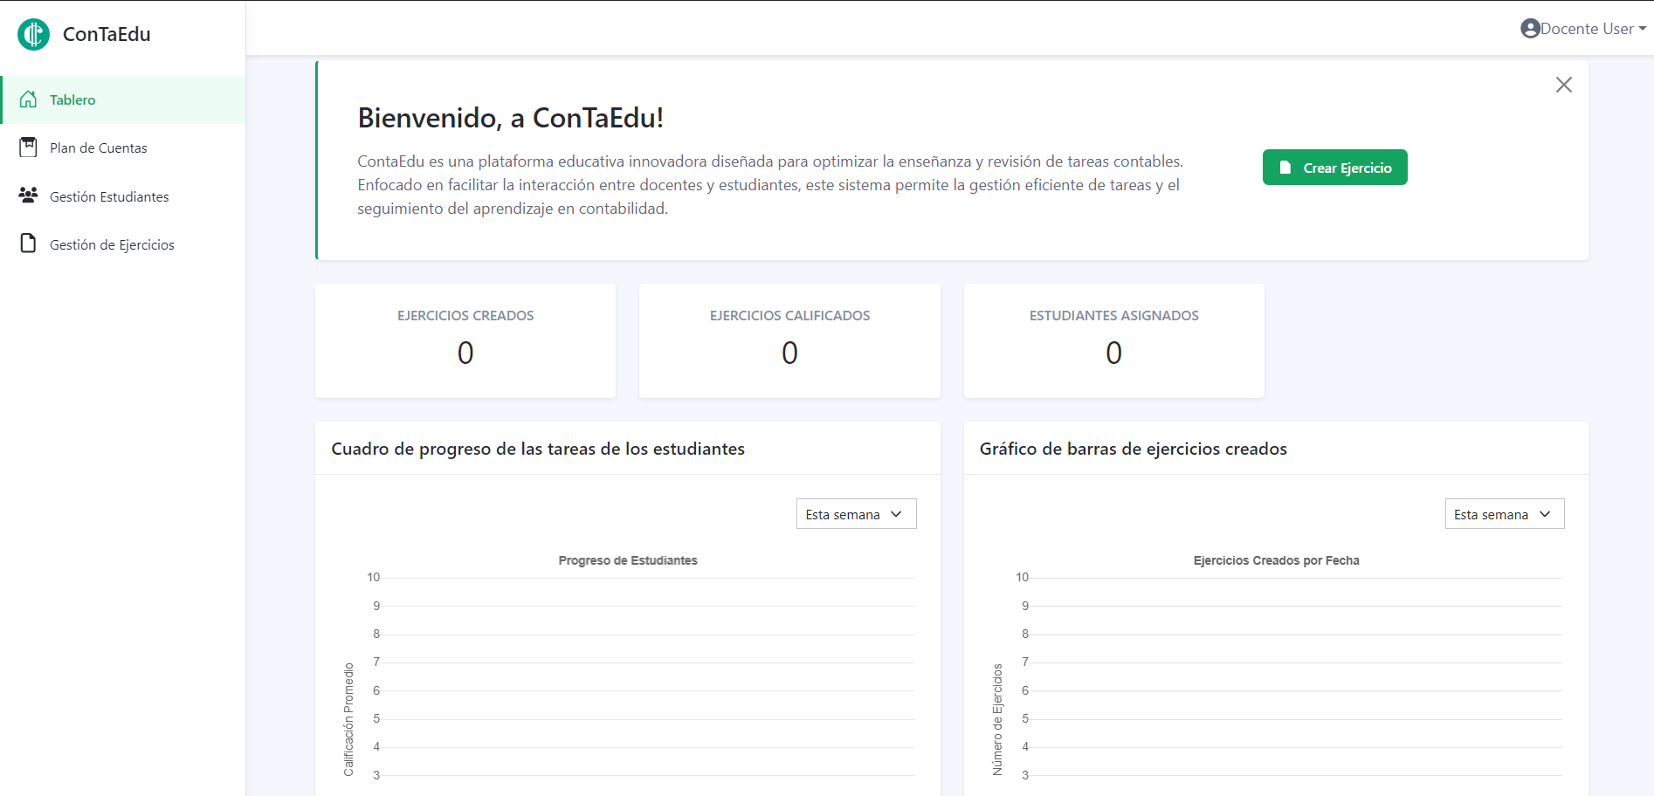Click the user avatar icon next to Docente User
Screen dimensions: 1654x796
click(x=1530, y=28)
